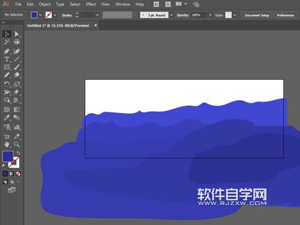The height and width of the screenshot is (225, 300).
Task: Open the Window menu
Action: click(x=122, y=4)
